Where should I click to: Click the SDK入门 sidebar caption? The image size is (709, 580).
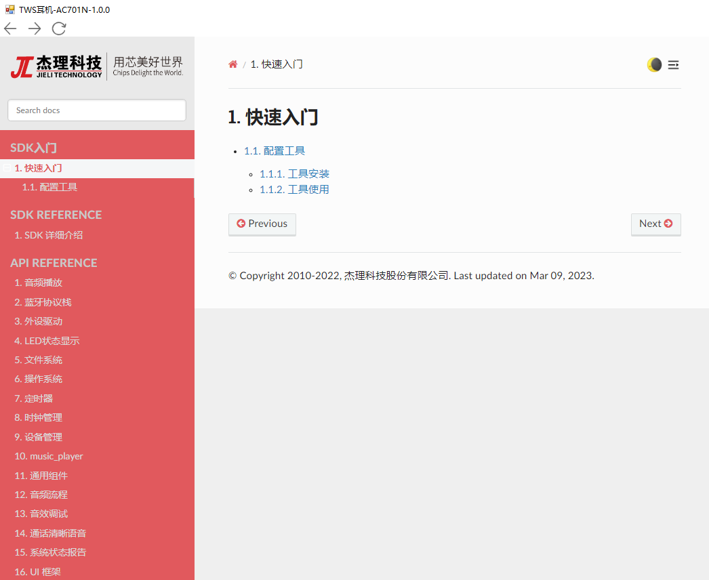tap(33, 148)
